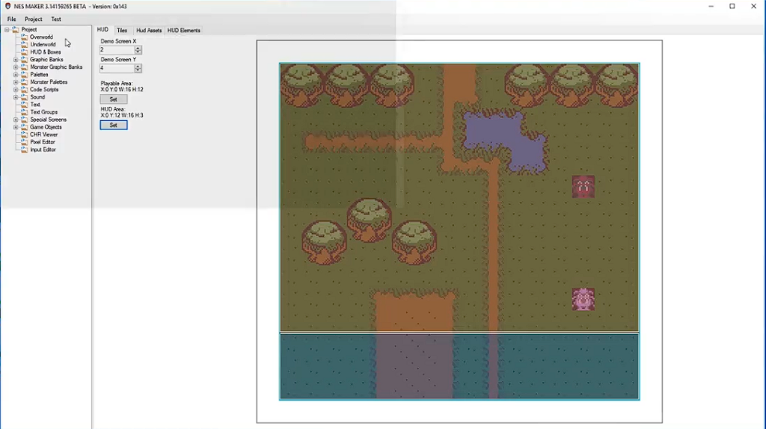Collapse the Project root node
Image resolution: width=766 pixels, height=429 pixels.
point(7,30)
